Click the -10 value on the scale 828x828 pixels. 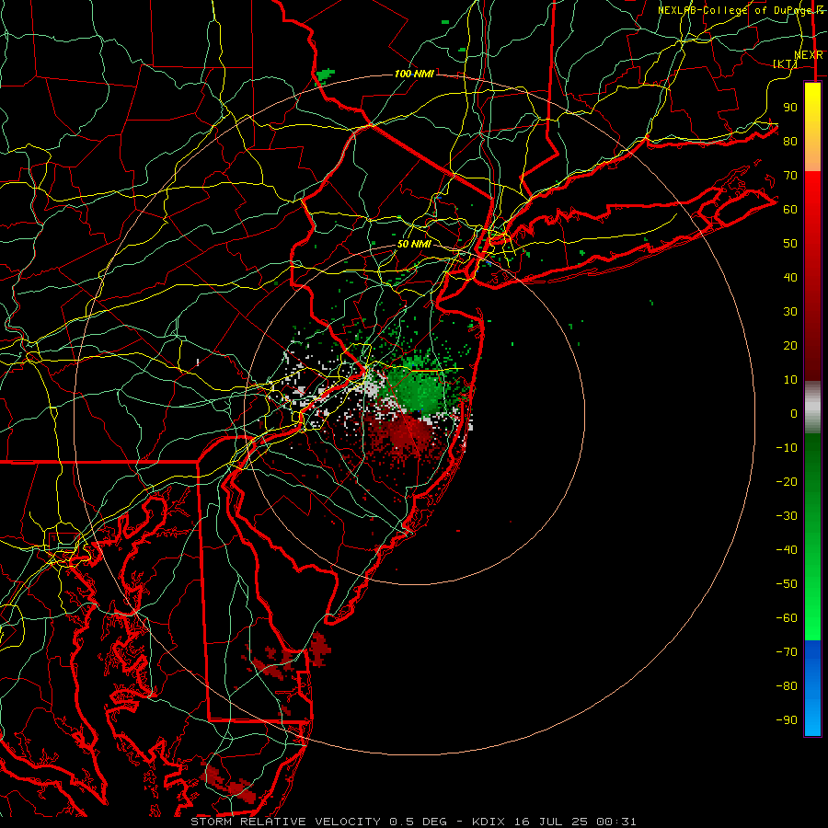(787, 448)
